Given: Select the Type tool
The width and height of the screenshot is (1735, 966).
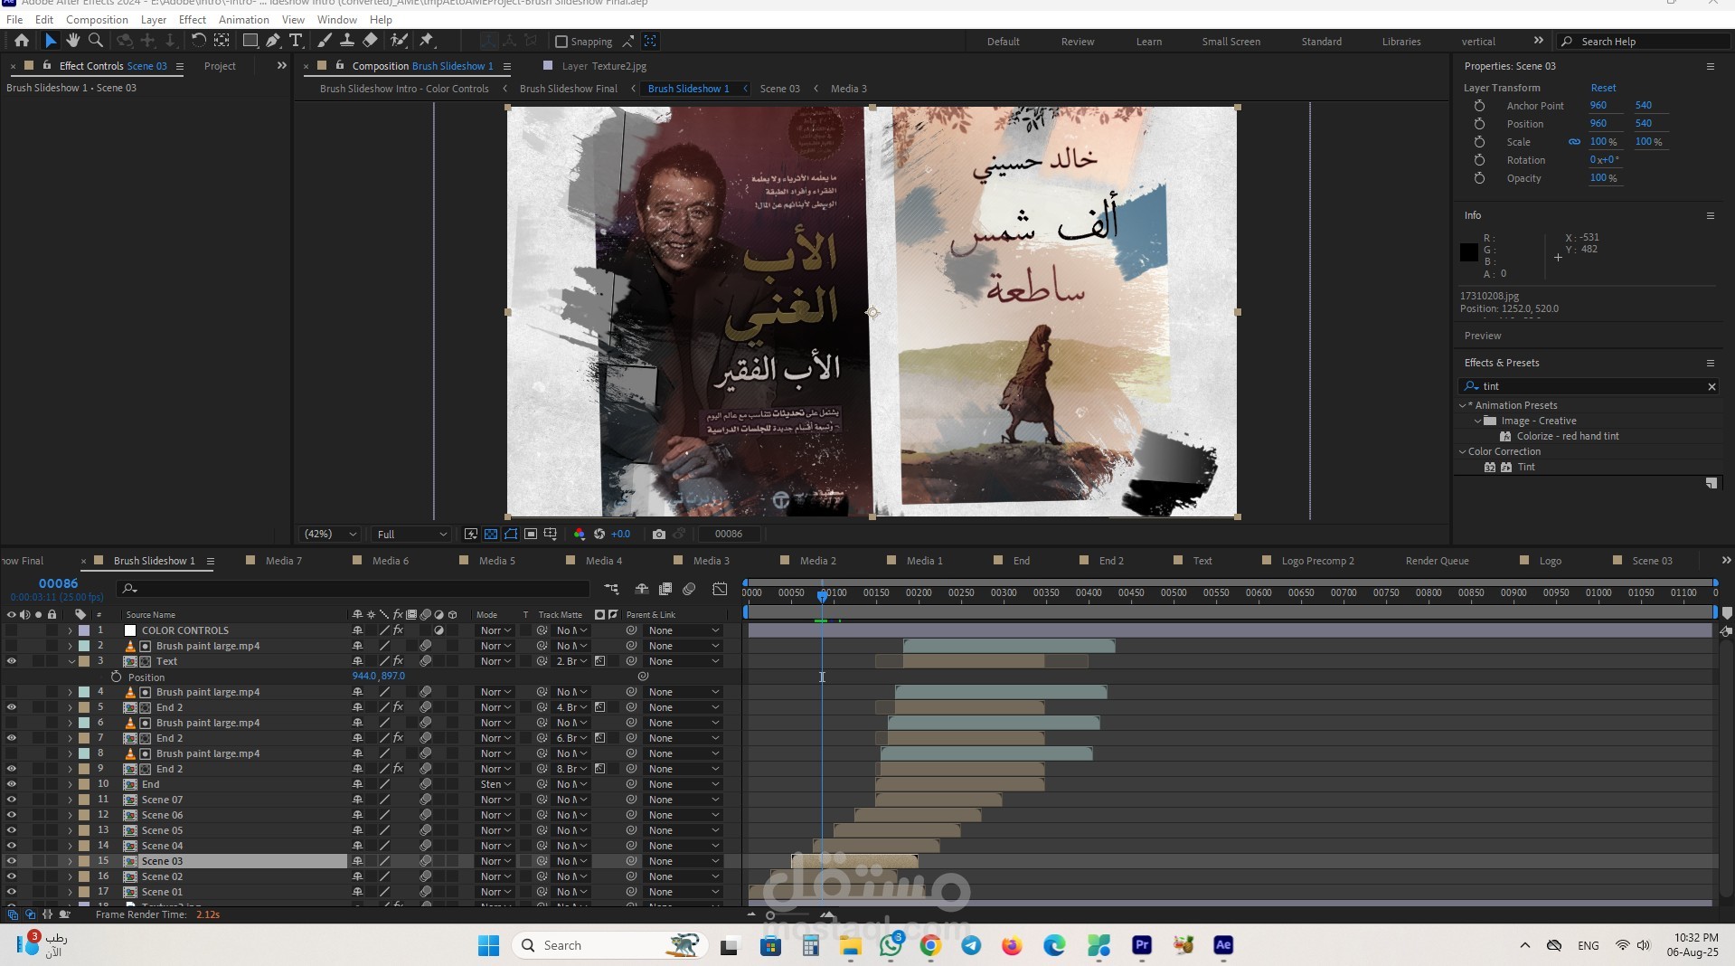Looking at the screenshot, I should tap(296, 41).
